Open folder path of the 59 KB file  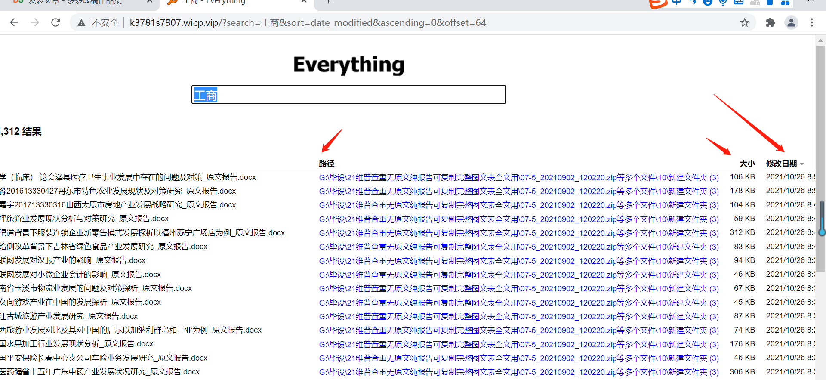tap(519, 219)
